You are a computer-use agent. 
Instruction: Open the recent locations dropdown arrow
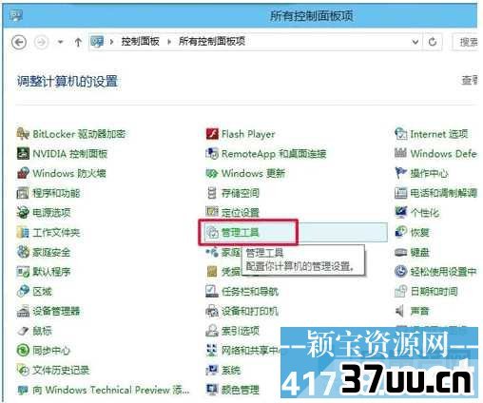[60, 42]
